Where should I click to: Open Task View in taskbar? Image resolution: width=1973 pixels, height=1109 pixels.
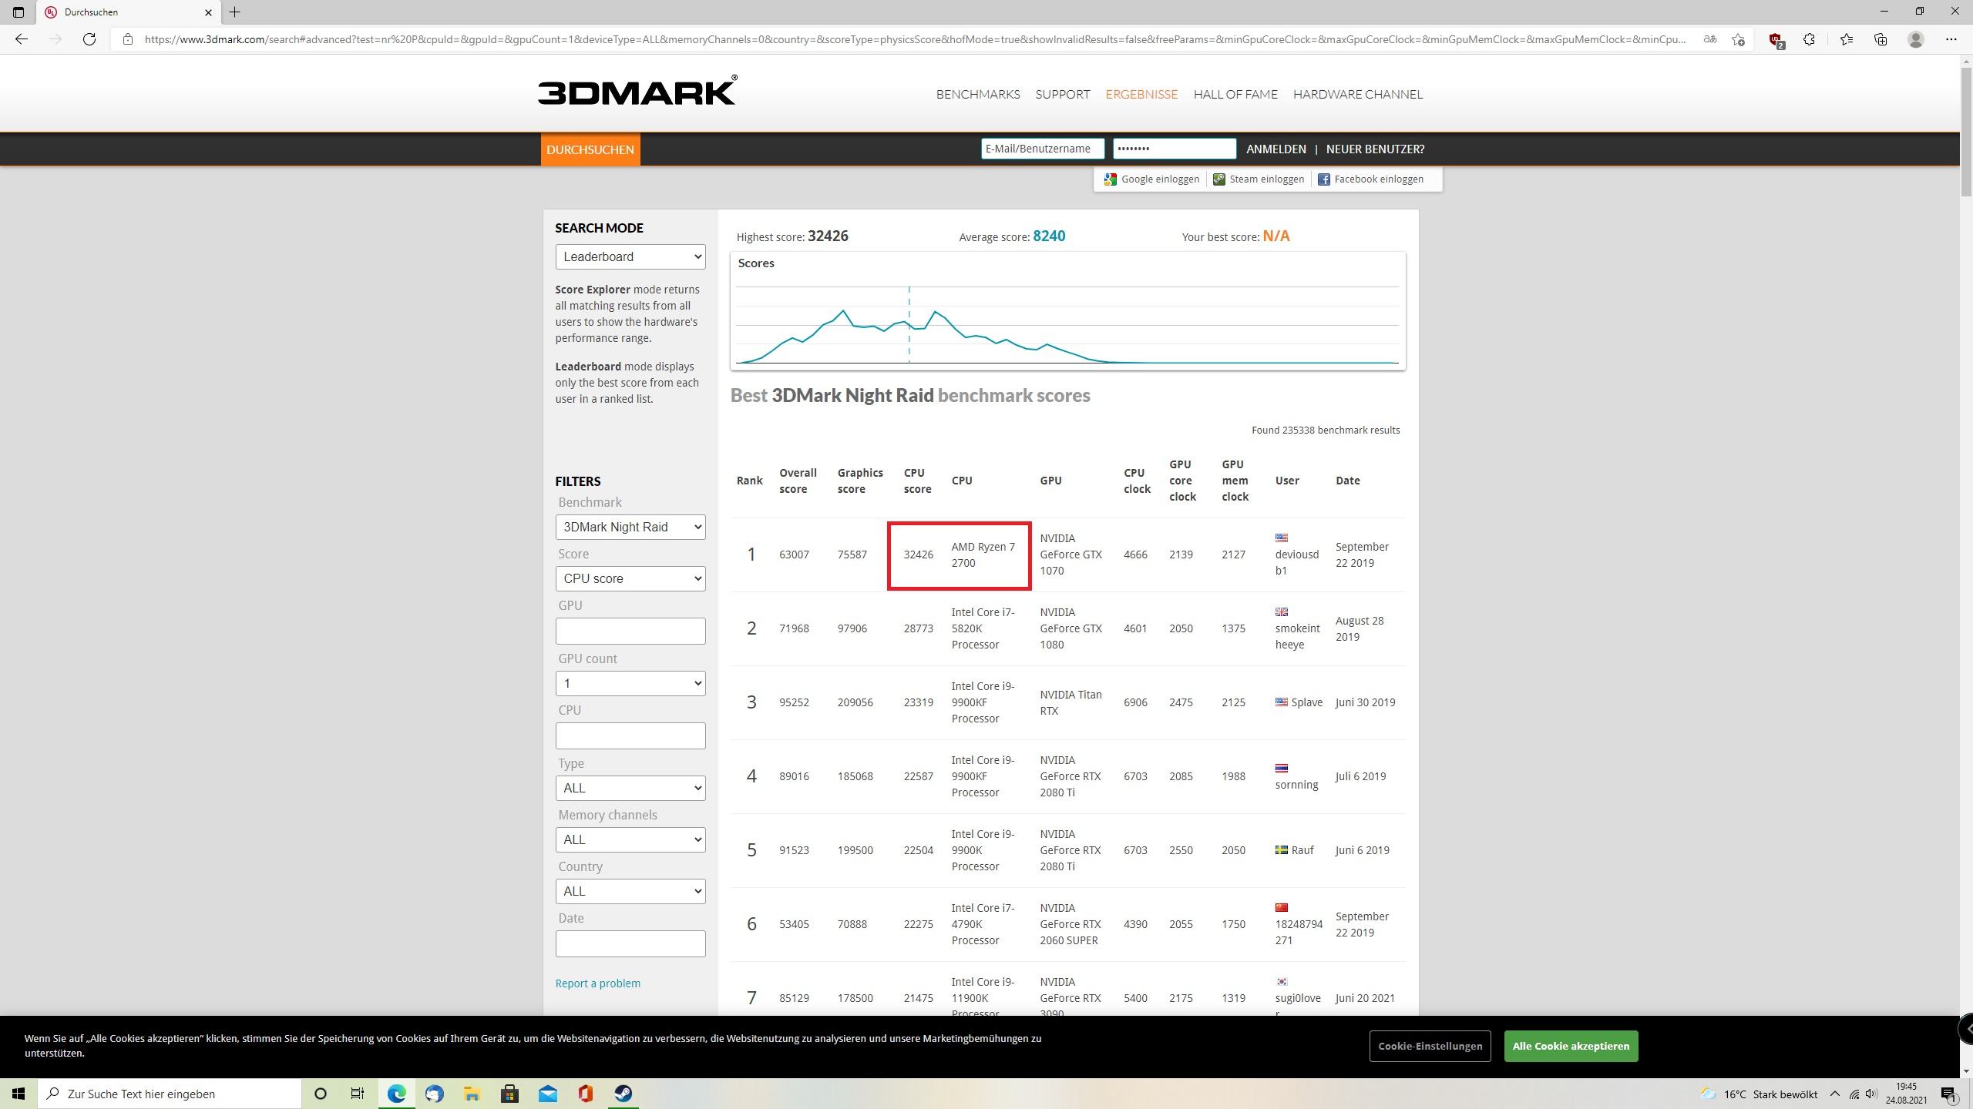coord(358,1094)
